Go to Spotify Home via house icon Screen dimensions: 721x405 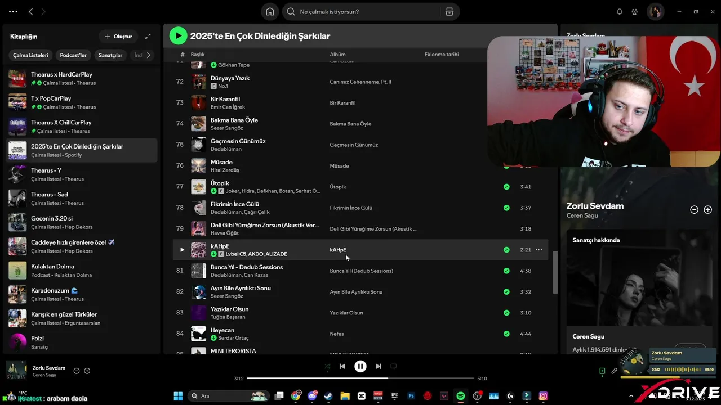click(x=270, y=12)
